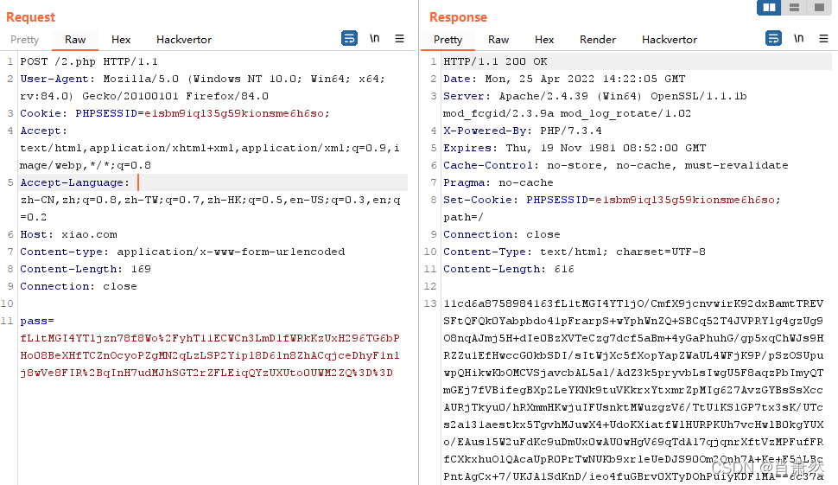
Task: Open the Render tab in Response
Action: tap(598, 40)
